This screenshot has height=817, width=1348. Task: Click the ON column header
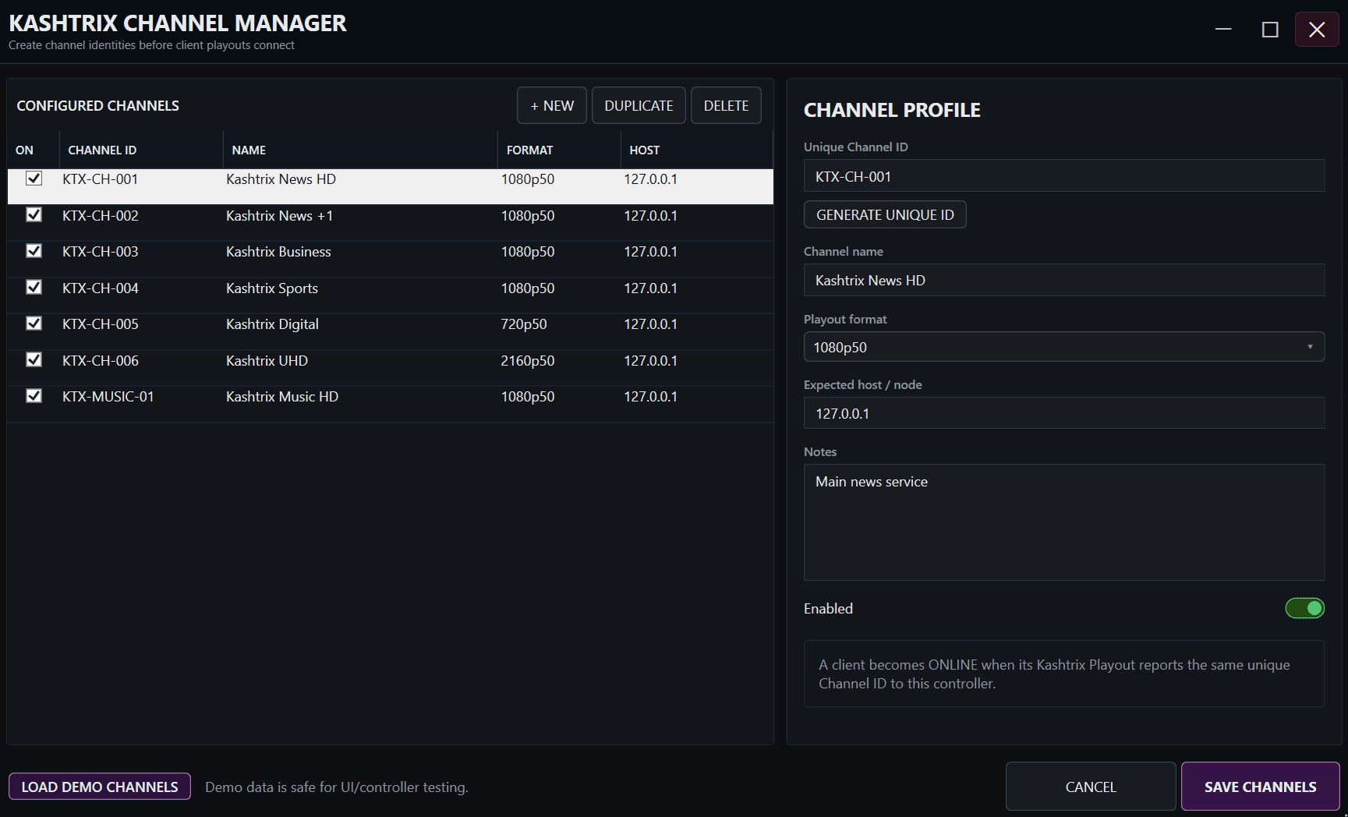tap(34, 150)
